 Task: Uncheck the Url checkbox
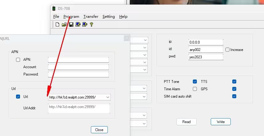click(18, 97)
